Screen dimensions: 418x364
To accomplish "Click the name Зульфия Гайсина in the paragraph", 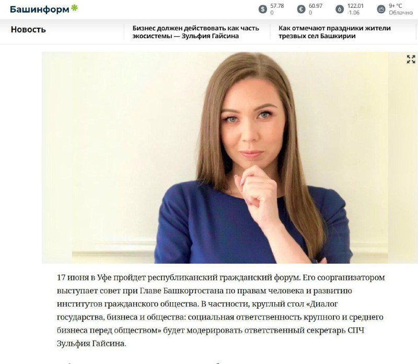I will click(x=90, y=344).
